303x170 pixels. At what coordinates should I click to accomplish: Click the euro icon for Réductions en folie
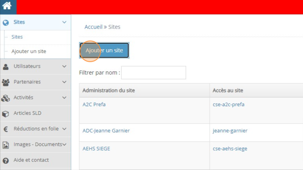[x=5, y=129]
